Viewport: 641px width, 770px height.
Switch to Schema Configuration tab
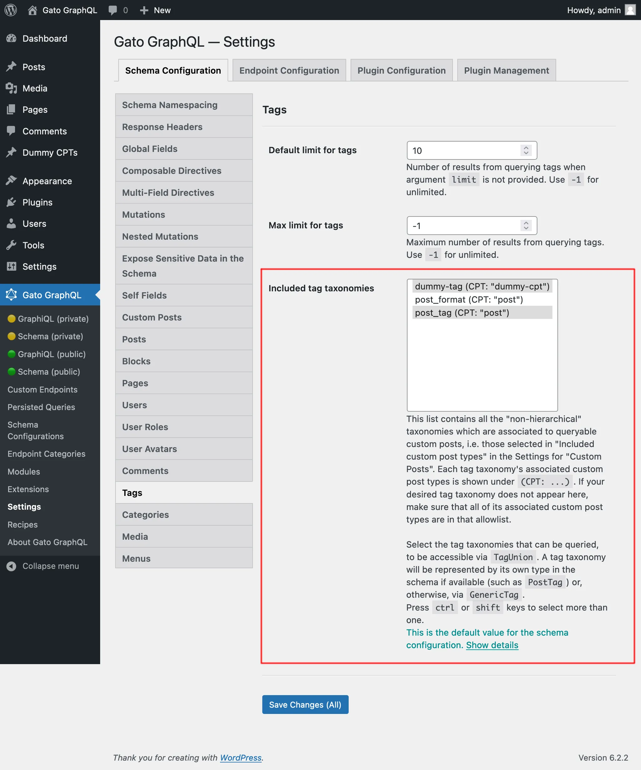173,70
